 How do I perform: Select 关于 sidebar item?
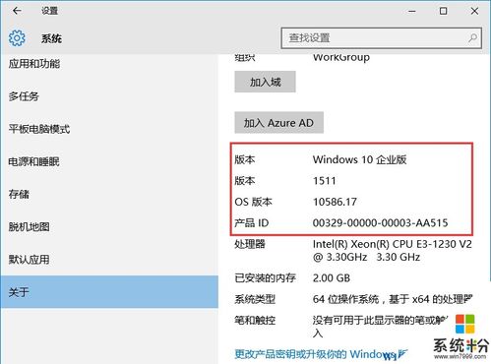[109, 292]
